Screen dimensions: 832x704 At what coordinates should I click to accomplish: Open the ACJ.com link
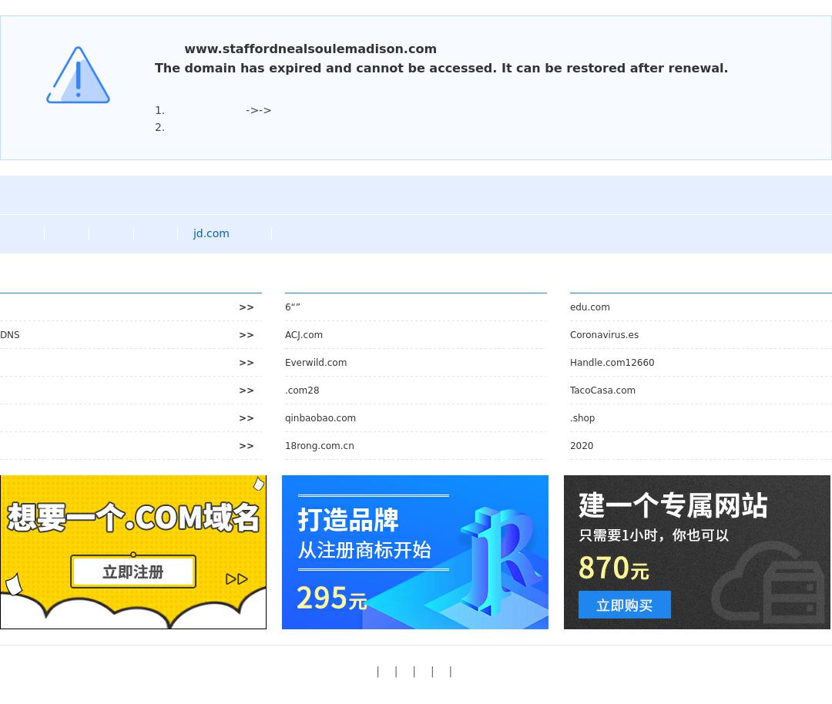(x=304, y=335)
